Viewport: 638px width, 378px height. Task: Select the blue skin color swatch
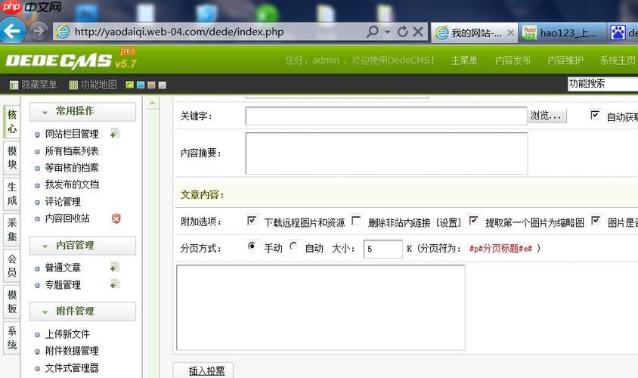click(x=141, y=85)
